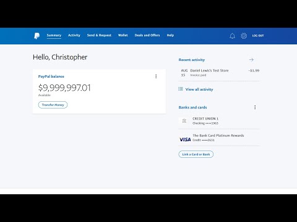This screenshot has width=297, height=222.
Task: Open the settings gear icon
Action: point(244,36)
